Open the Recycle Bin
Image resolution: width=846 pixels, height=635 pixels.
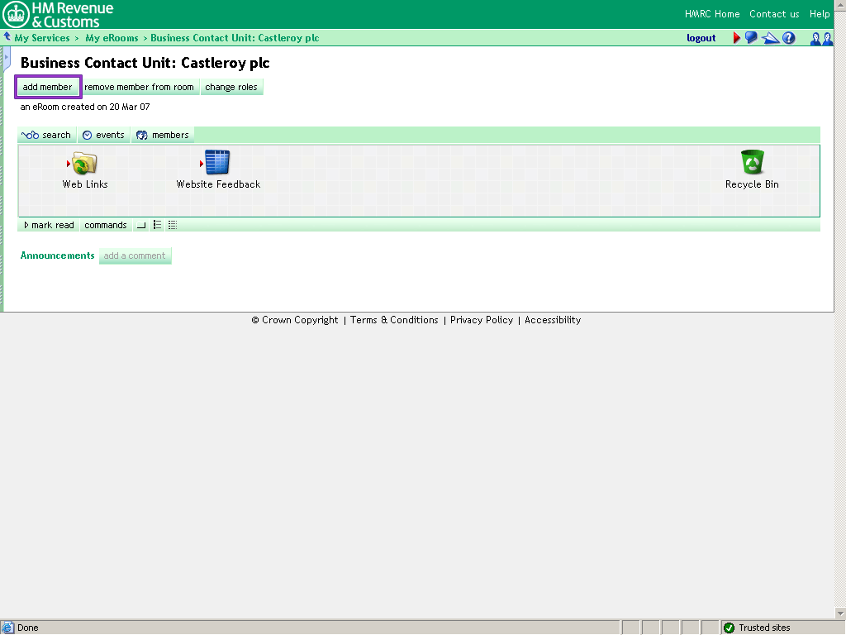click(751, 164)
